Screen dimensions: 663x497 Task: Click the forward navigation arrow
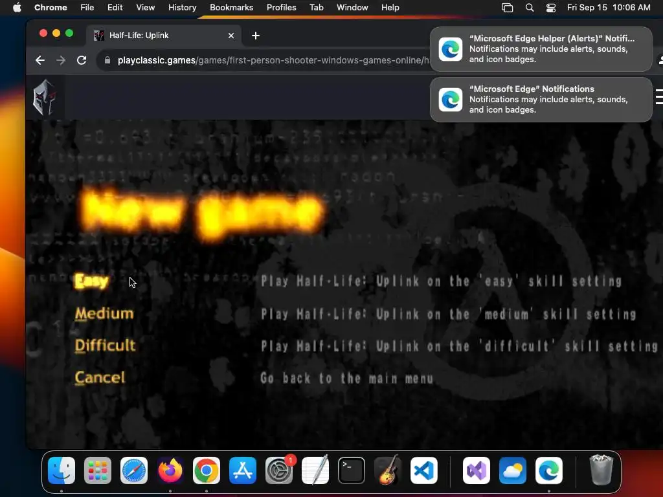pyautogui.click(x=61, y=60)
